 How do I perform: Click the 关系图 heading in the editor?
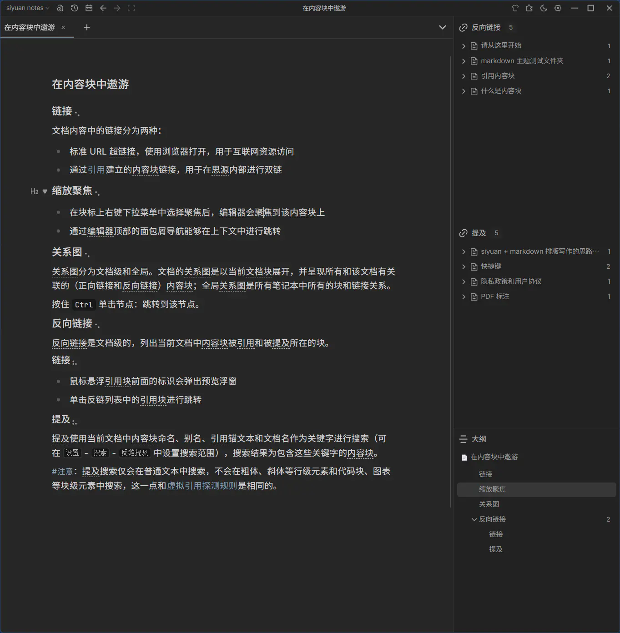tap(67, 252)
